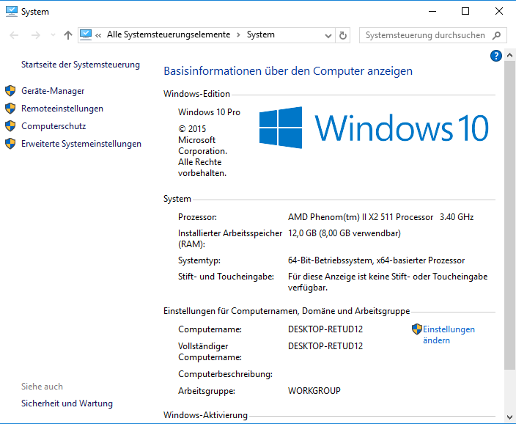Image resolution: width=516 pixels, height=424 pixels.
Task: Click the magnifier icon in search box
Action: tap(497, 35)
